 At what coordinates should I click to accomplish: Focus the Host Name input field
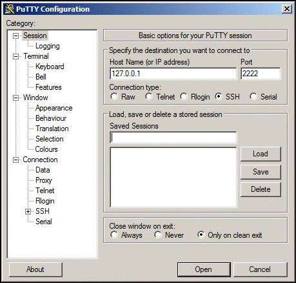pyautogui.click(x=173, y=74)
